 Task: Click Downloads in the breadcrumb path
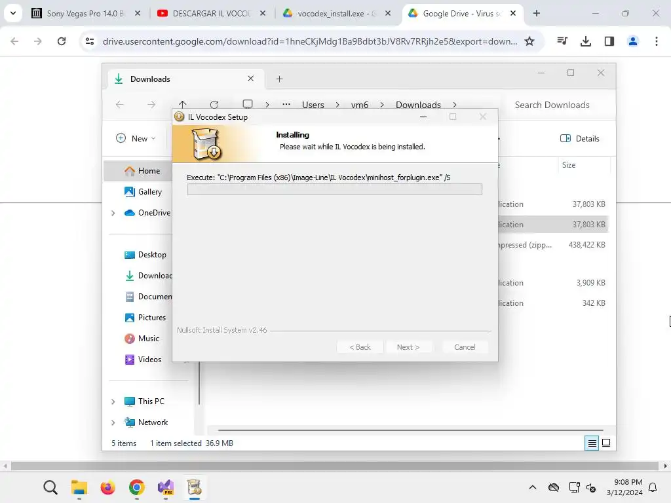418,105
